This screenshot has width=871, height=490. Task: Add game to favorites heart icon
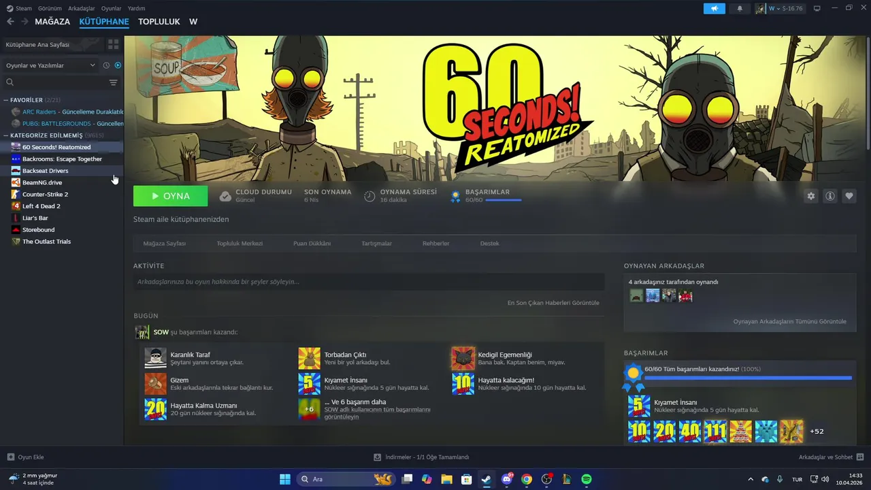849,196
